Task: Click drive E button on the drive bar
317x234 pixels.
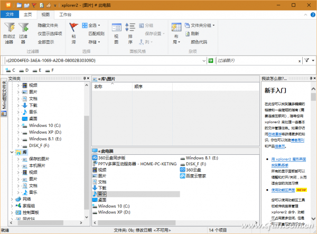Action: (37, 70)
